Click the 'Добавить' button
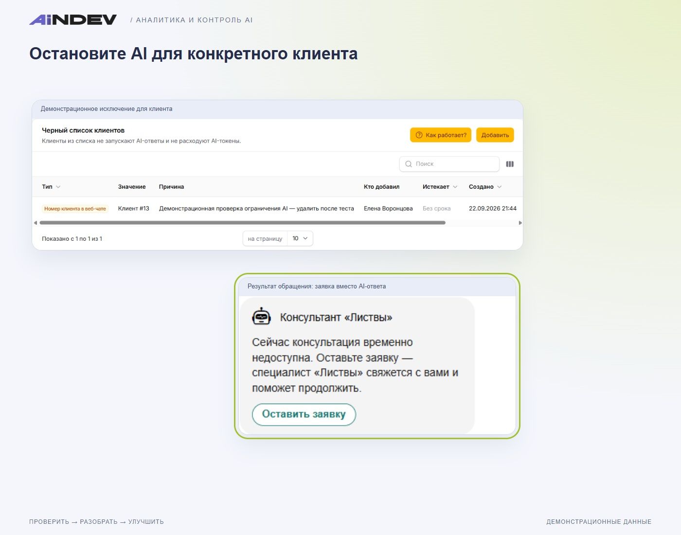Screen dimensions: 681x535 point(495,135)
